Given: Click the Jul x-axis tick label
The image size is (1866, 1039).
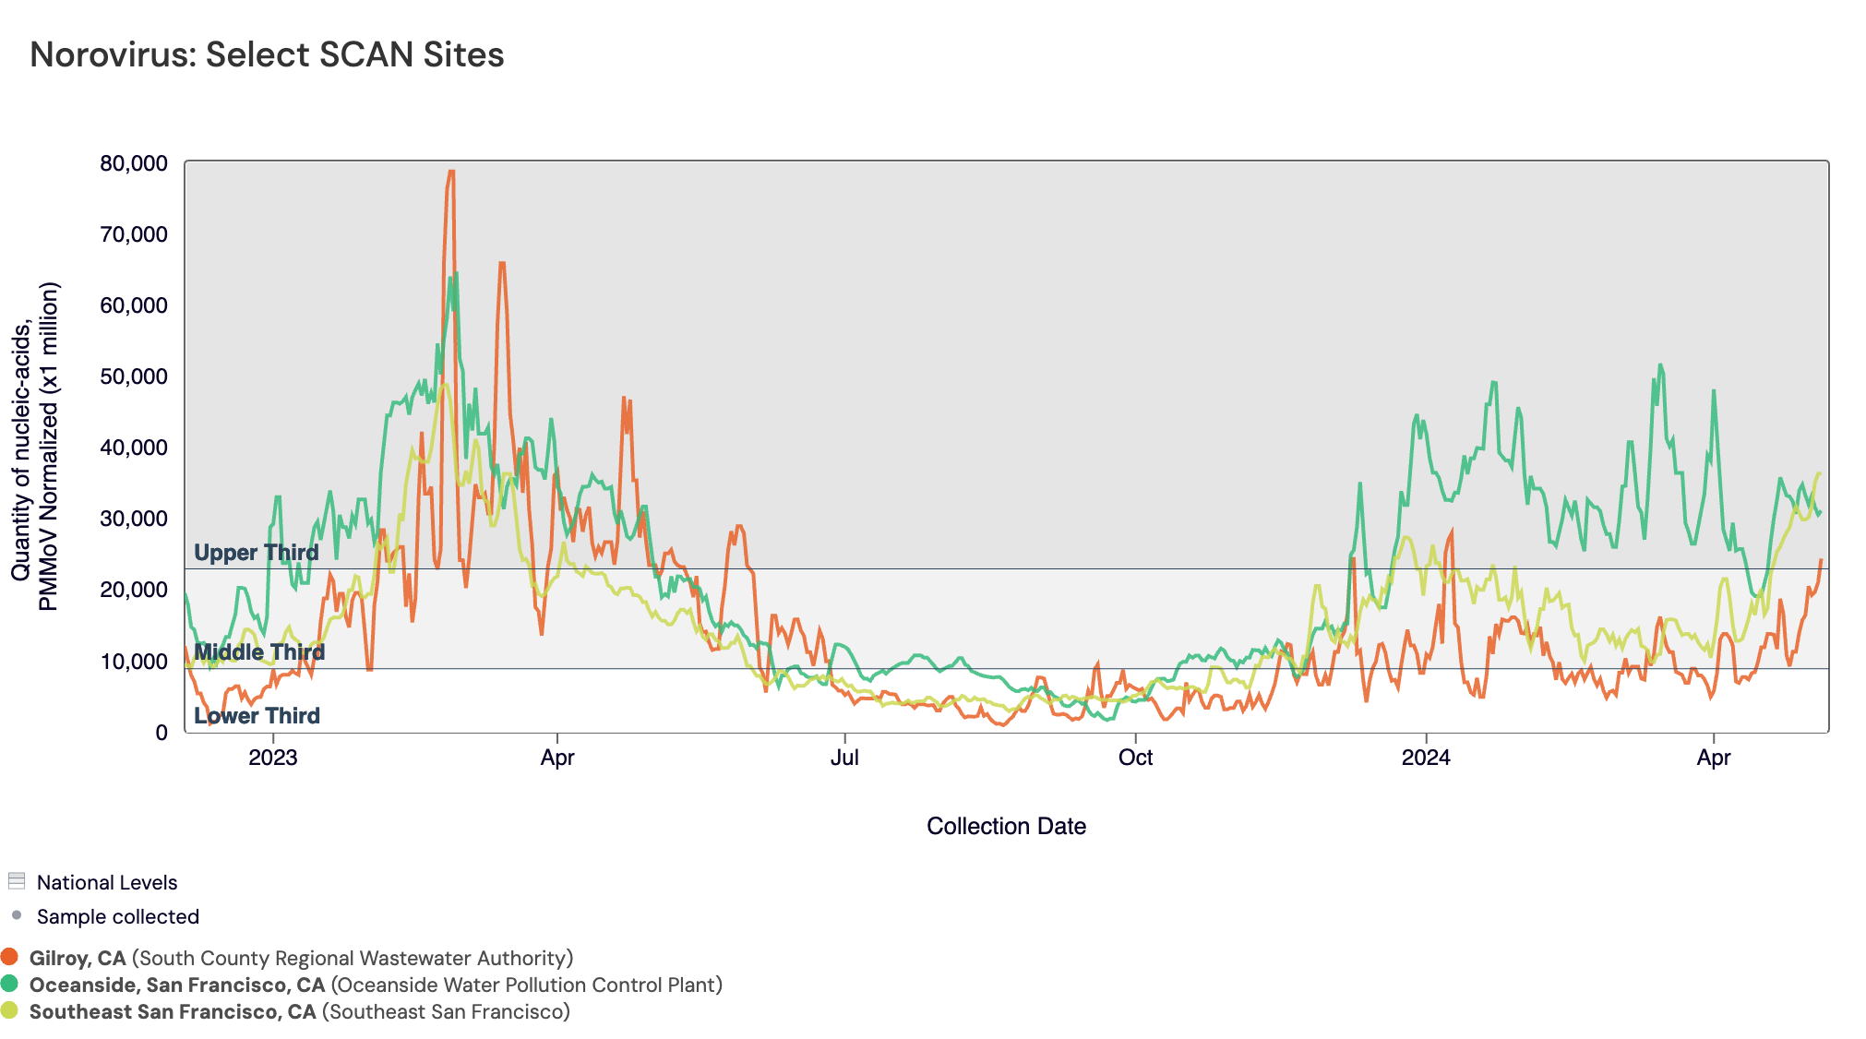Looking at the screenshot, I should coord(844,758).
